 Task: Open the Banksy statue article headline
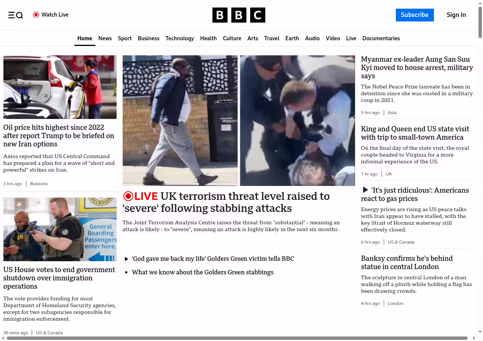[406, 262]
